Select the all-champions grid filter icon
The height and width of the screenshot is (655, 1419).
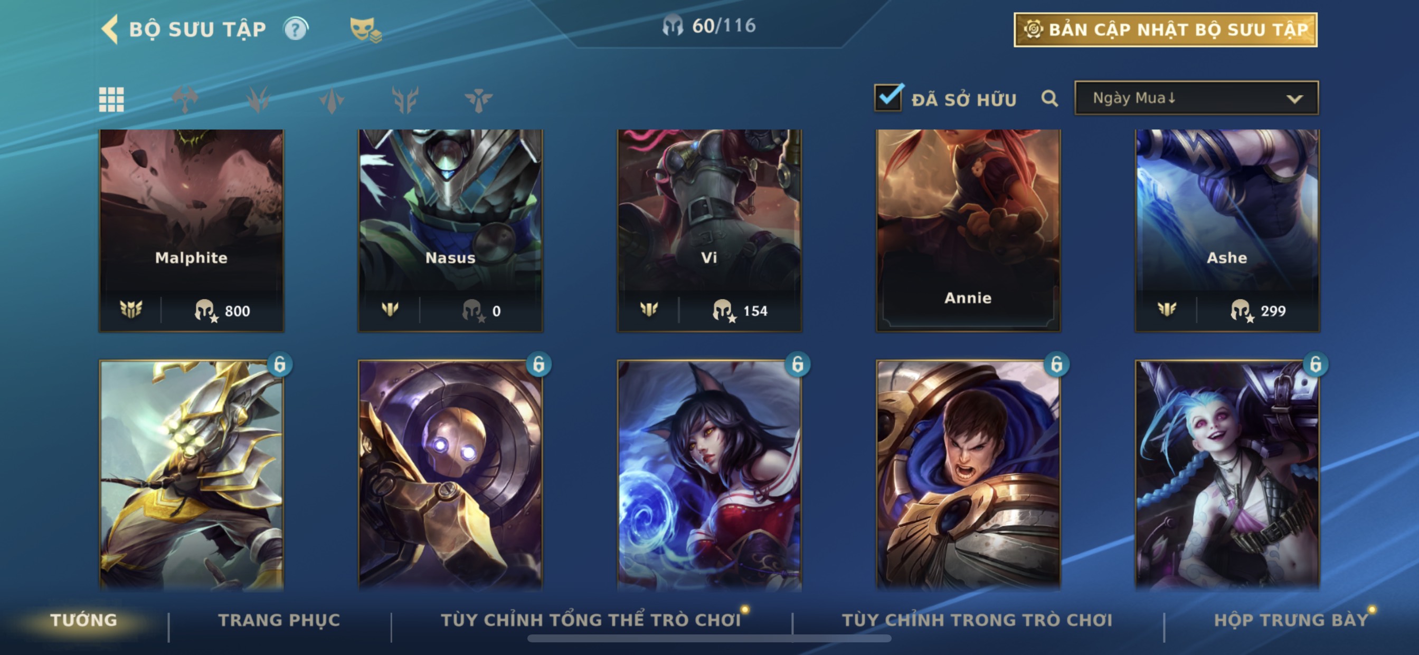pos(111,100)
